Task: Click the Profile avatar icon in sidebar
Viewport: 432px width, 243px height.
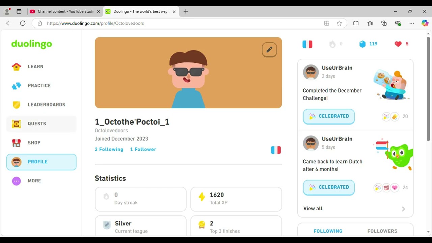Action: point(16,162)
